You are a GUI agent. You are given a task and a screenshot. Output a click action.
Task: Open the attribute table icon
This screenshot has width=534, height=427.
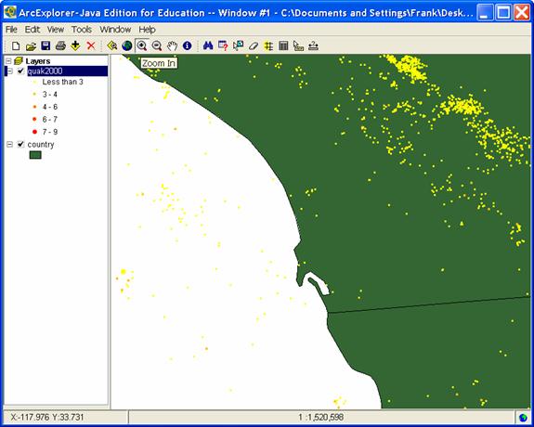click(283, 45)
